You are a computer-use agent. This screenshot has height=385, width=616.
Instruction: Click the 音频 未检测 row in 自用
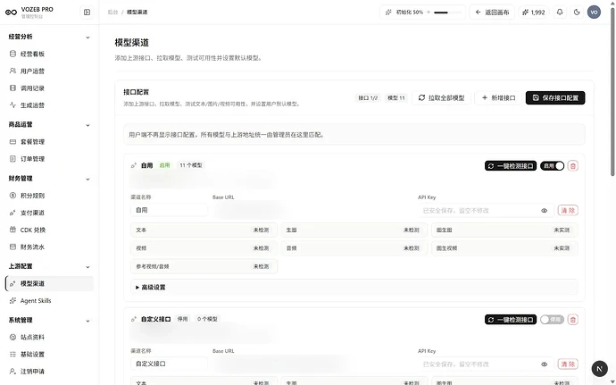(354, 248)
